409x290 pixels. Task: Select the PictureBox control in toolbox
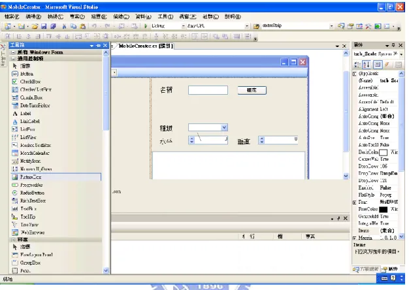coord(56,177)
